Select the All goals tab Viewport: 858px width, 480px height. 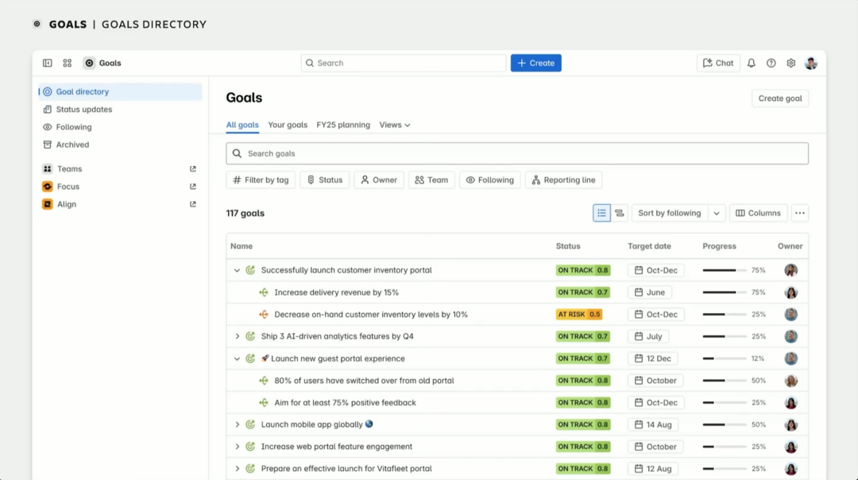point(242,125)
